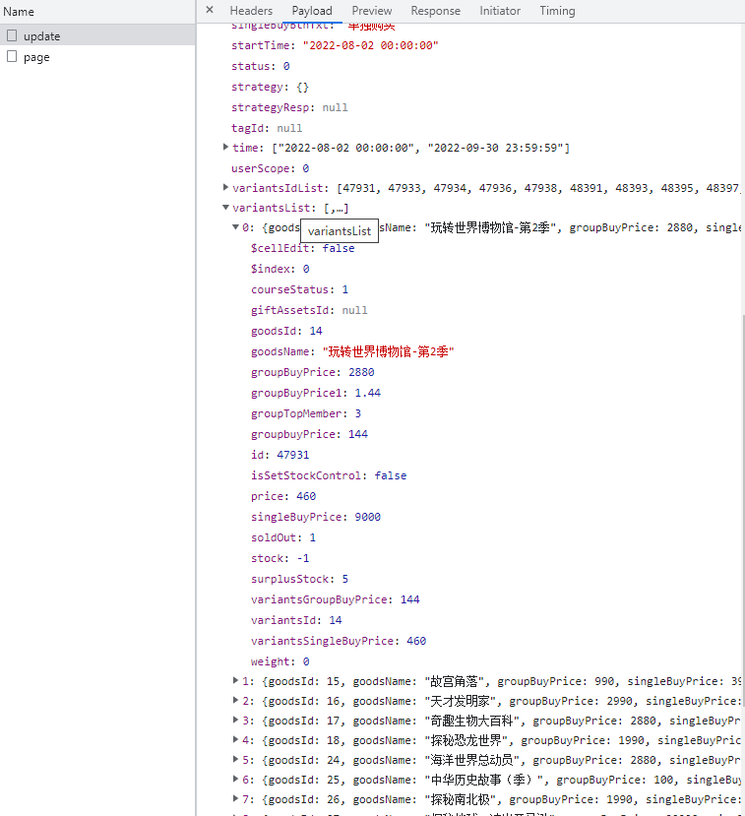Viewport: 745px width, 816px height.
Task: Open the Preview tab
Action: (372, 11)
